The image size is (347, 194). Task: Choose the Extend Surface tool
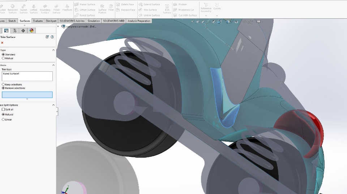pos(149,4)
